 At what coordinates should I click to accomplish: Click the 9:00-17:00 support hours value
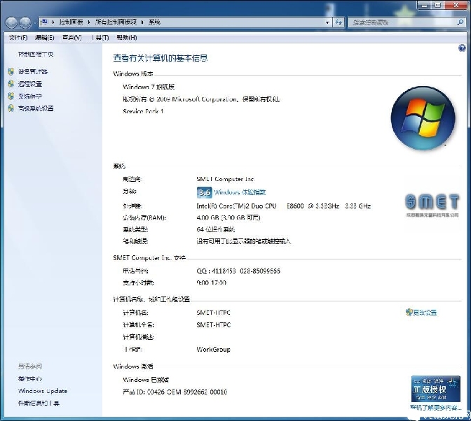211,283
